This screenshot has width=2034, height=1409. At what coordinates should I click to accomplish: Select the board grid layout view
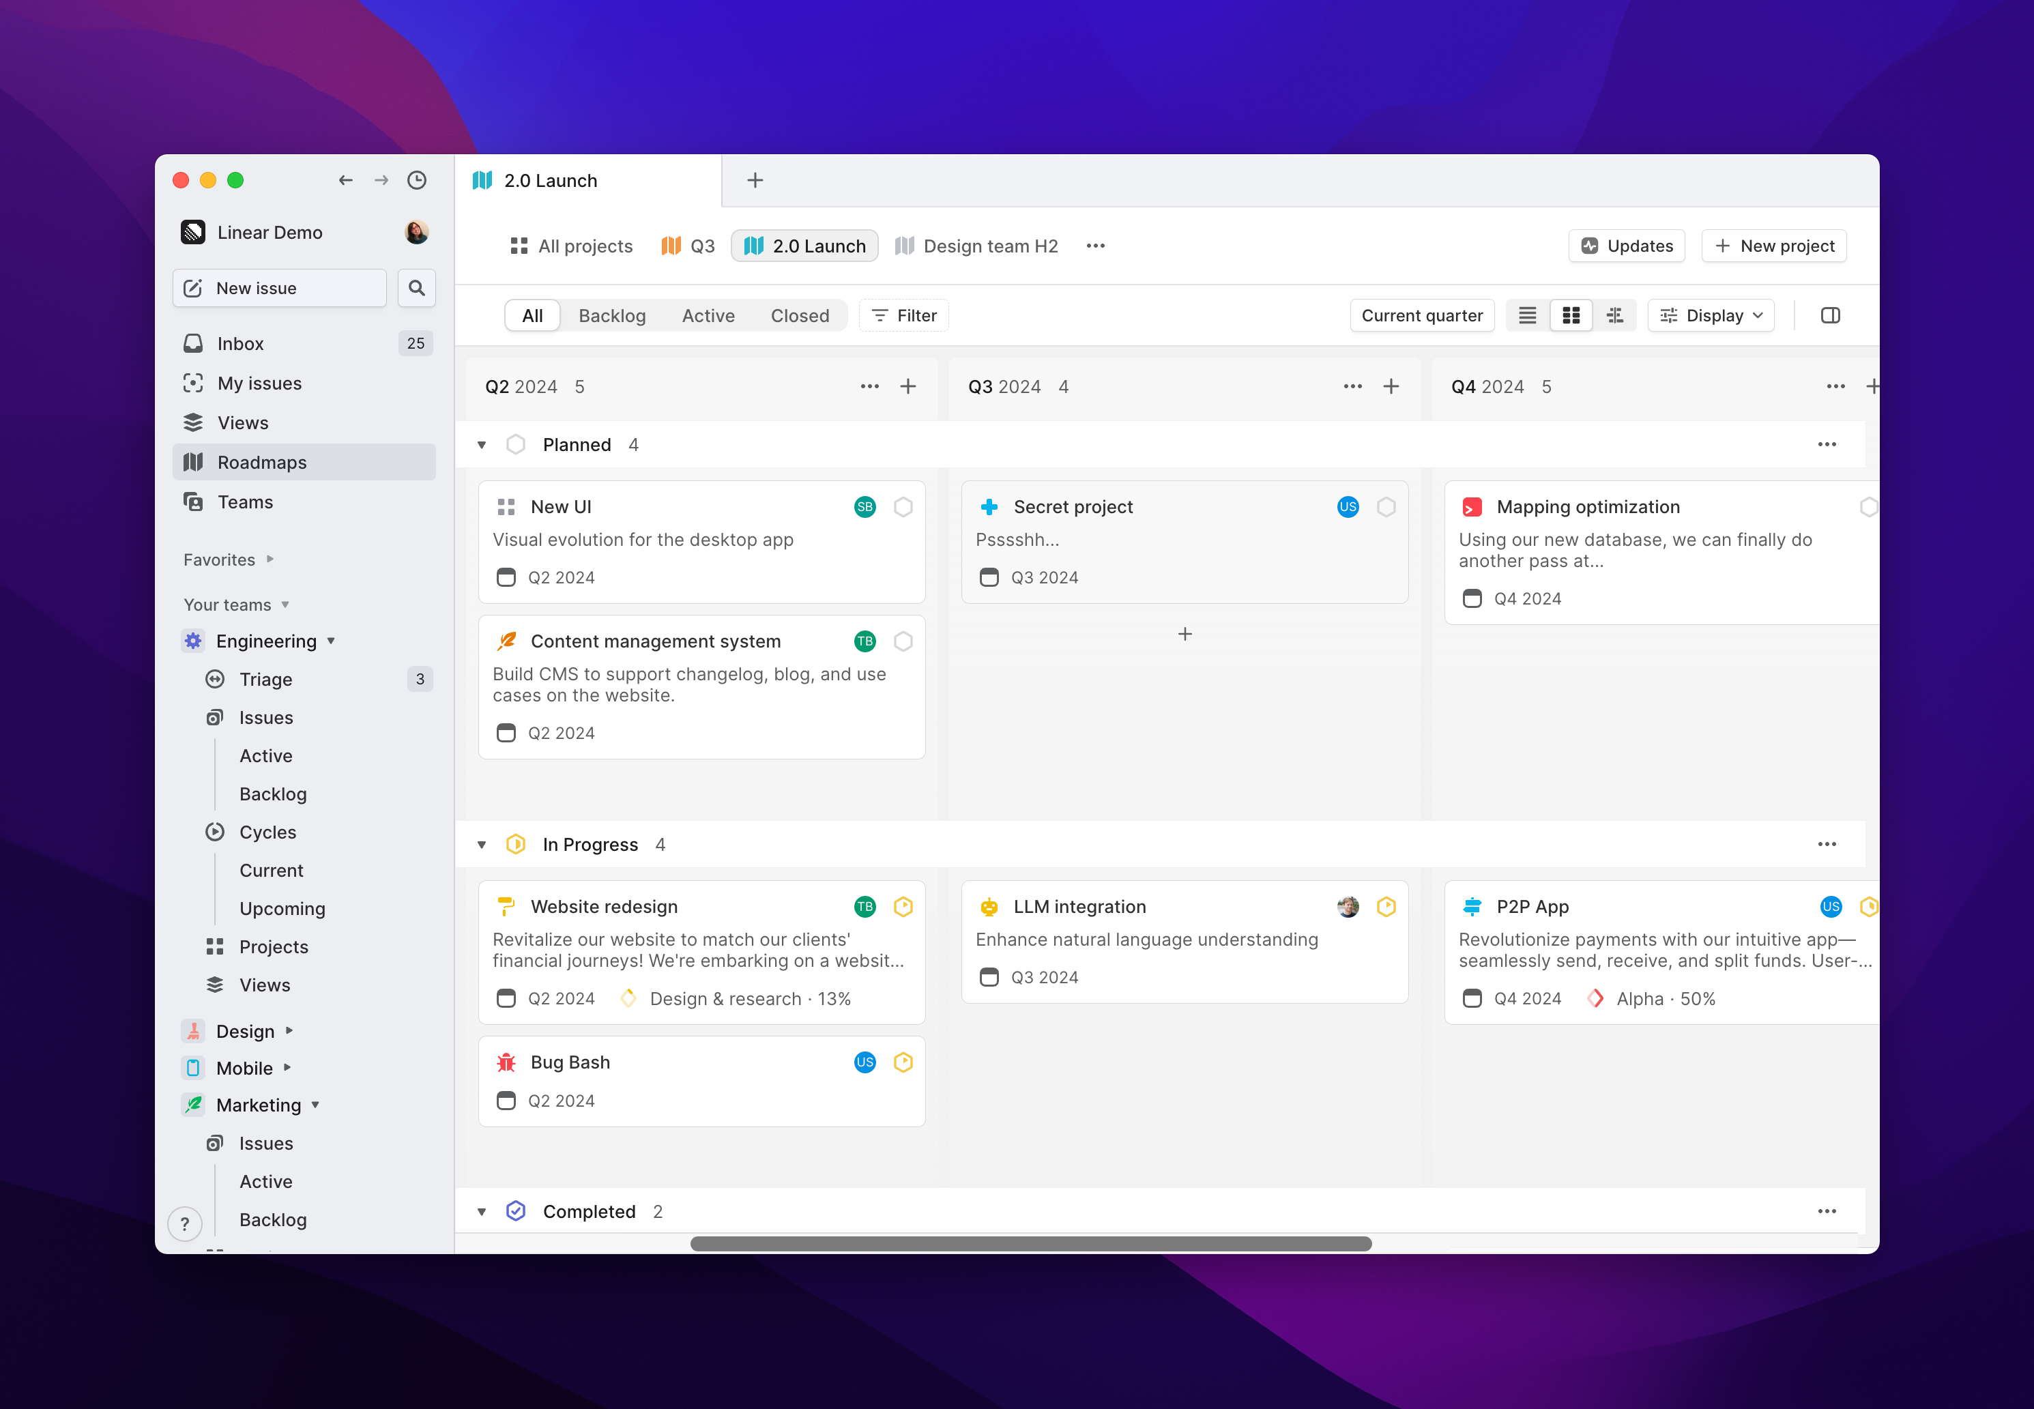[x=1571, y=315]
